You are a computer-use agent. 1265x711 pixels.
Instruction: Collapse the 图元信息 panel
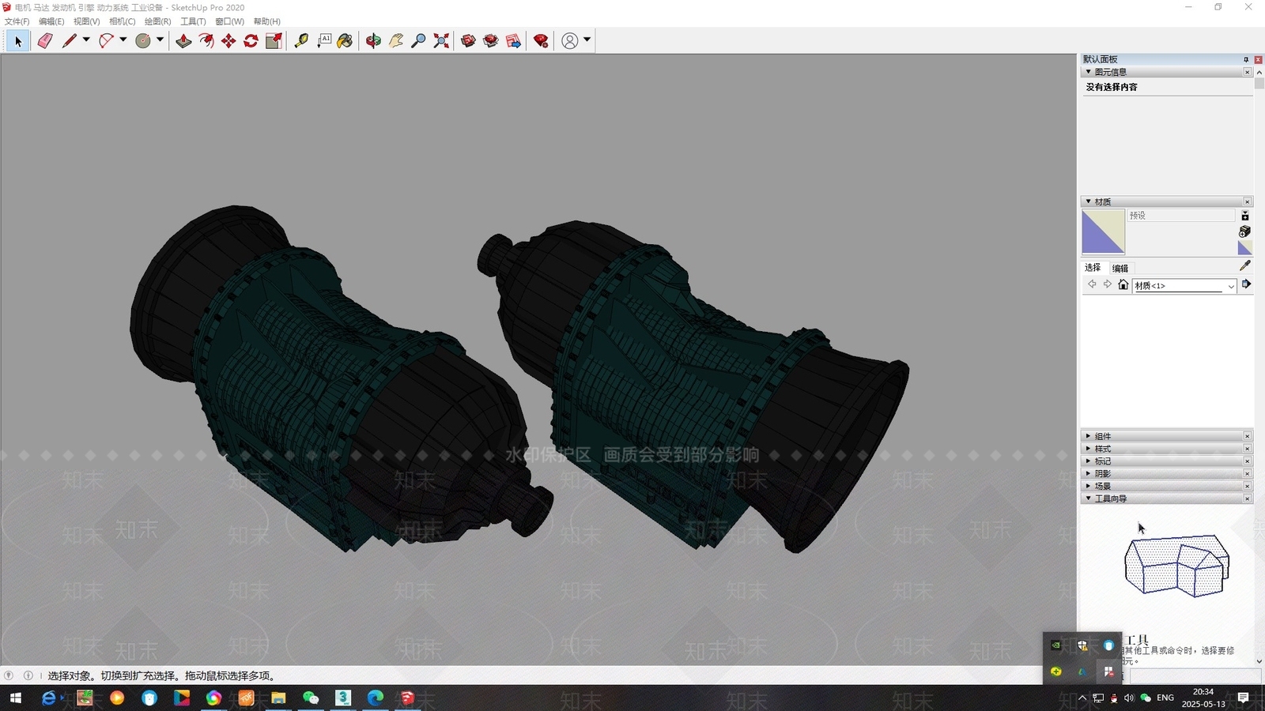pos(1089,72)
